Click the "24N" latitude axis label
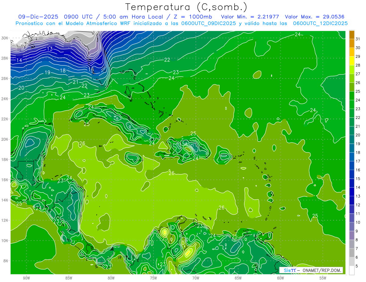The height and width of the screenshot is (282, 366). tap(5, 99)
